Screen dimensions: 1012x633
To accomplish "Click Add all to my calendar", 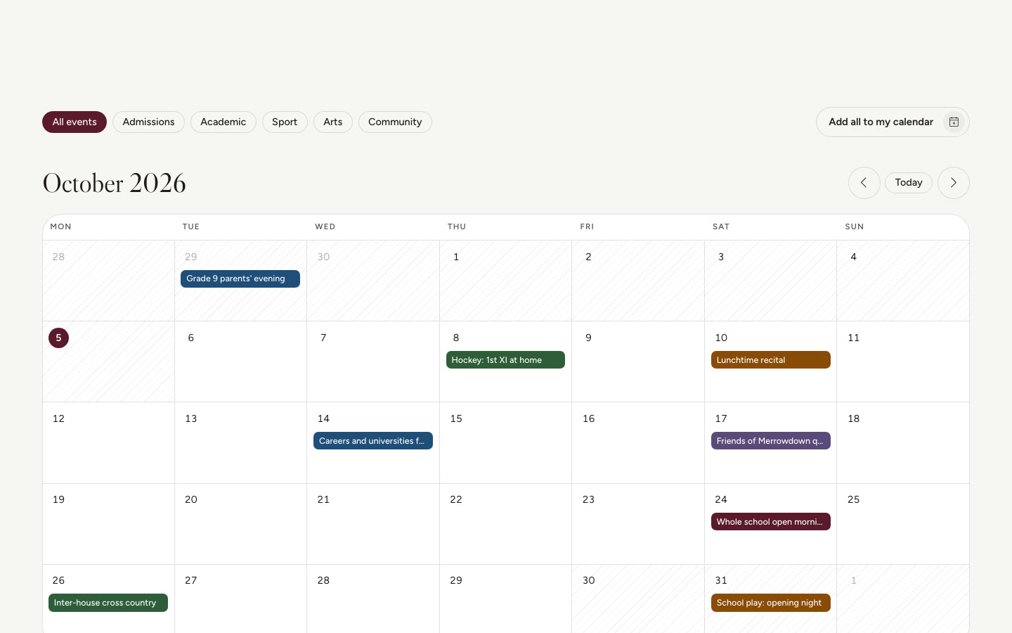I will tap(893, 122).
